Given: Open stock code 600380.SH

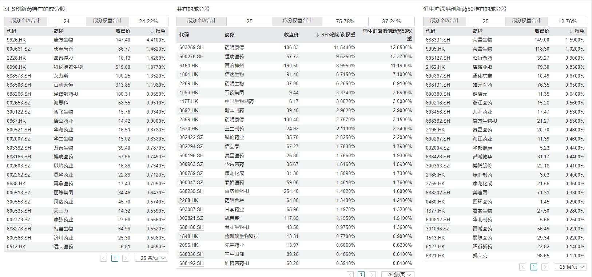Looking at the screenshot, I should (x=438, y=94).
